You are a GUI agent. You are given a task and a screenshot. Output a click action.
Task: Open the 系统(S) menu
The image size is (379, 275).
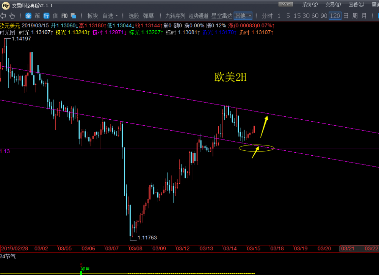310,5
